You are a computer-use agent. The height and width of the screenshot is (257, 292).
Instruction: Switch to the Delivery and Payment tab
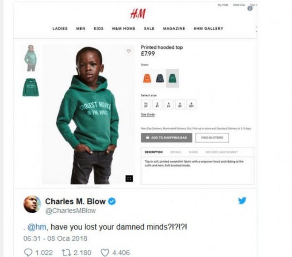(222, 152)
